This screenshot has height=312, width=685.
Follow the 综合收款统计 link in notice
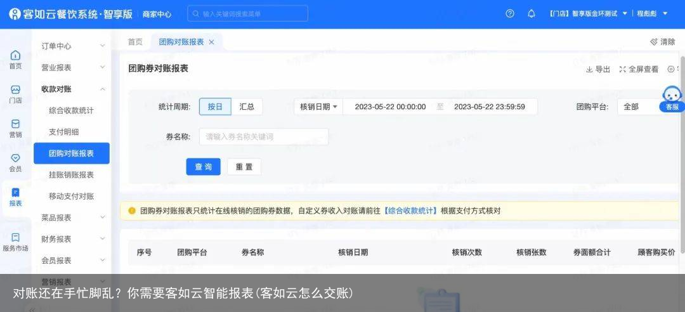pos(410,211)
